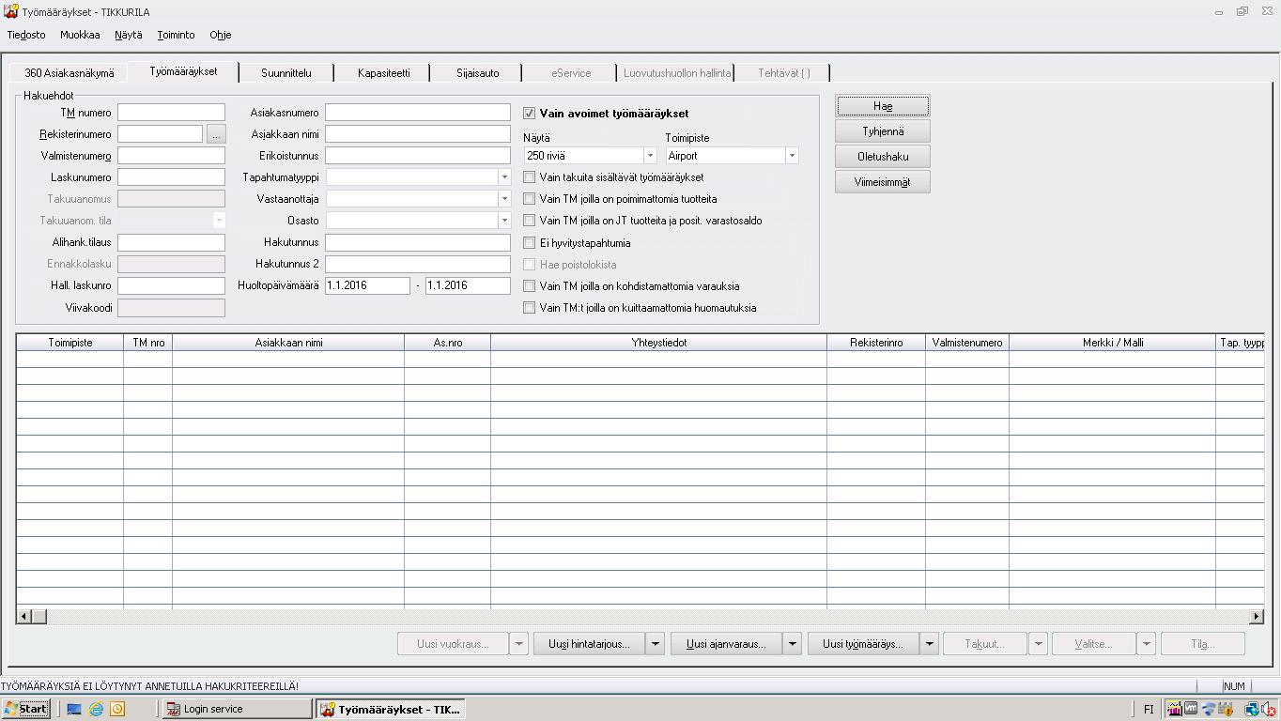Click Uusi työmääräys button
This screenshot has width=1281, height=721.
pos(864,644)
